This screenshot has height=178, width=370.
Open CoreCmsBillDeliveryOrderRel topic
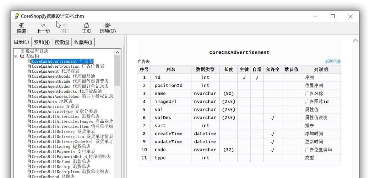coord(73,142)
